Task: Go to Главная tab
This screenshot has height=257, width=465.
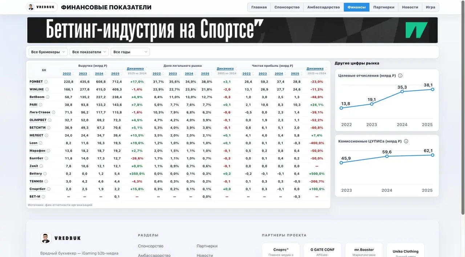Action: (x=259, y=7)
